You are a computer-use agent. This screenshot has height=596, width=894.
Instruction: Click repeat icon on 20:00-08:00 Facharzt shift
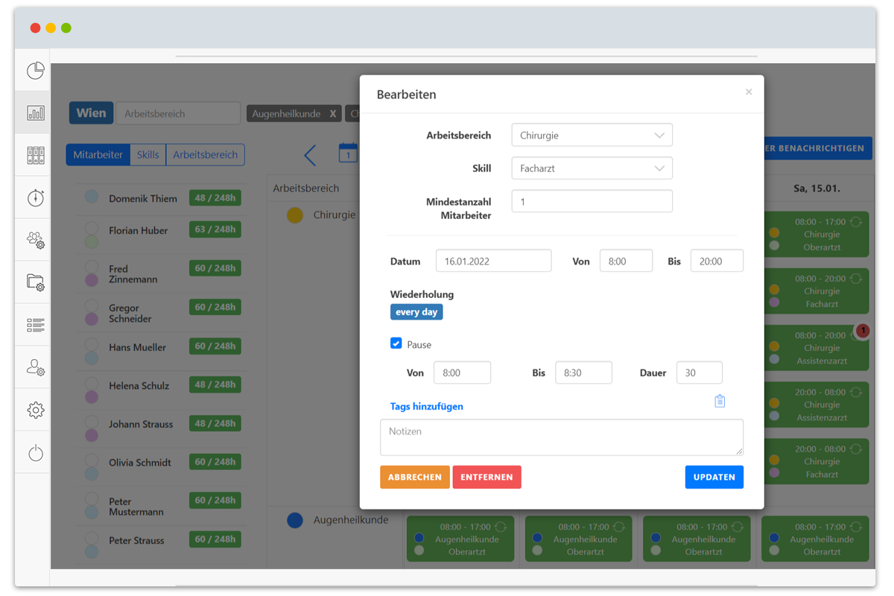pyautogui.click(x=856, y=449)
